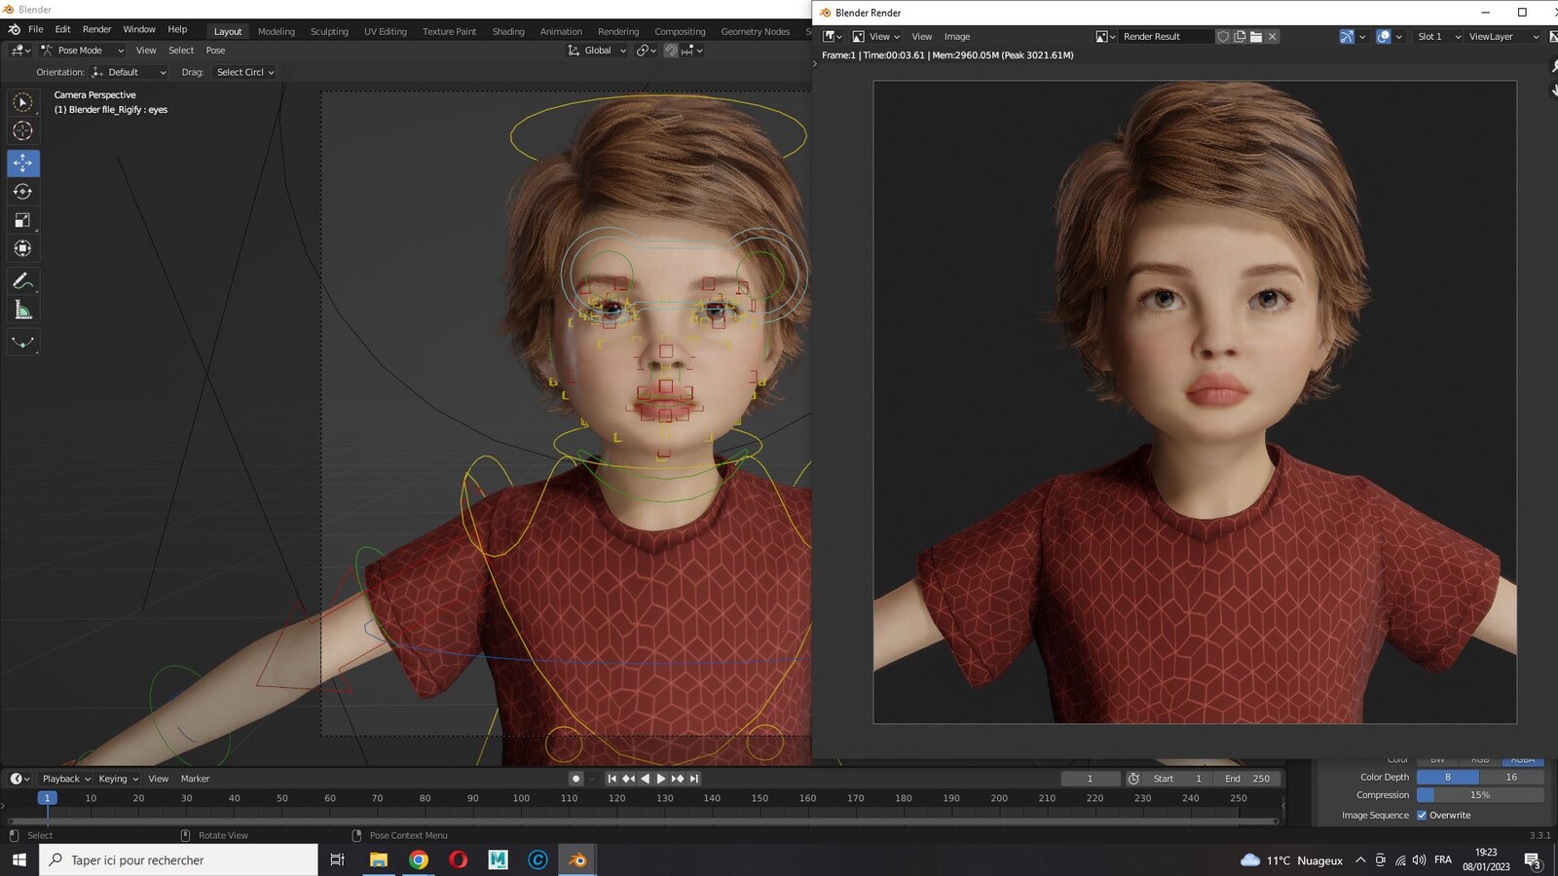
Task: Click the Play animation button
Action: pyautogui.click(x=661, y=779)
